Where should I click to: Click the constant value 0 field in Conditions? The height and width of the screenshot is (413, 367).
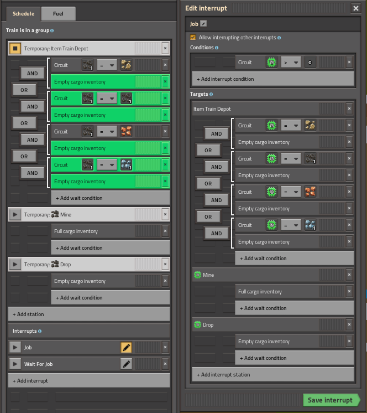[x=310, y=63]
